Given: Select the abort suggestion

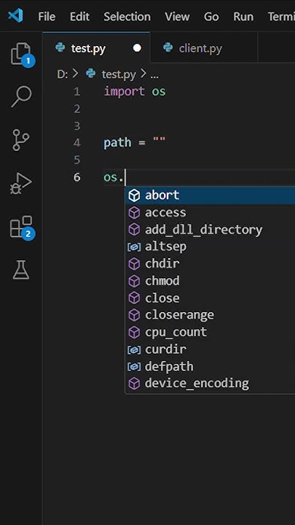Looking at the screenshot, I should (210, 195).
